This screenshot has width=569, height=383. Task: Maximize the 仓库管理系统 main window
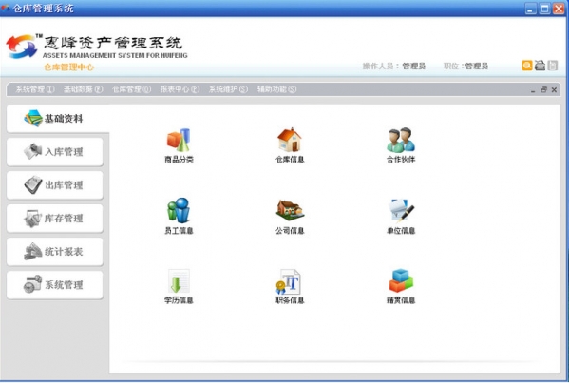pos(544,9)
